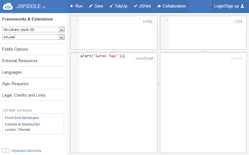
Task: Expand External Resources section
Action: coord(34,61)
